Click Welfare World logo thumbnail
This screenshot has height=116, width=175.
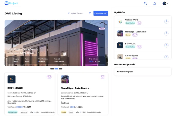pyautogui.click(x=120, y=21)
